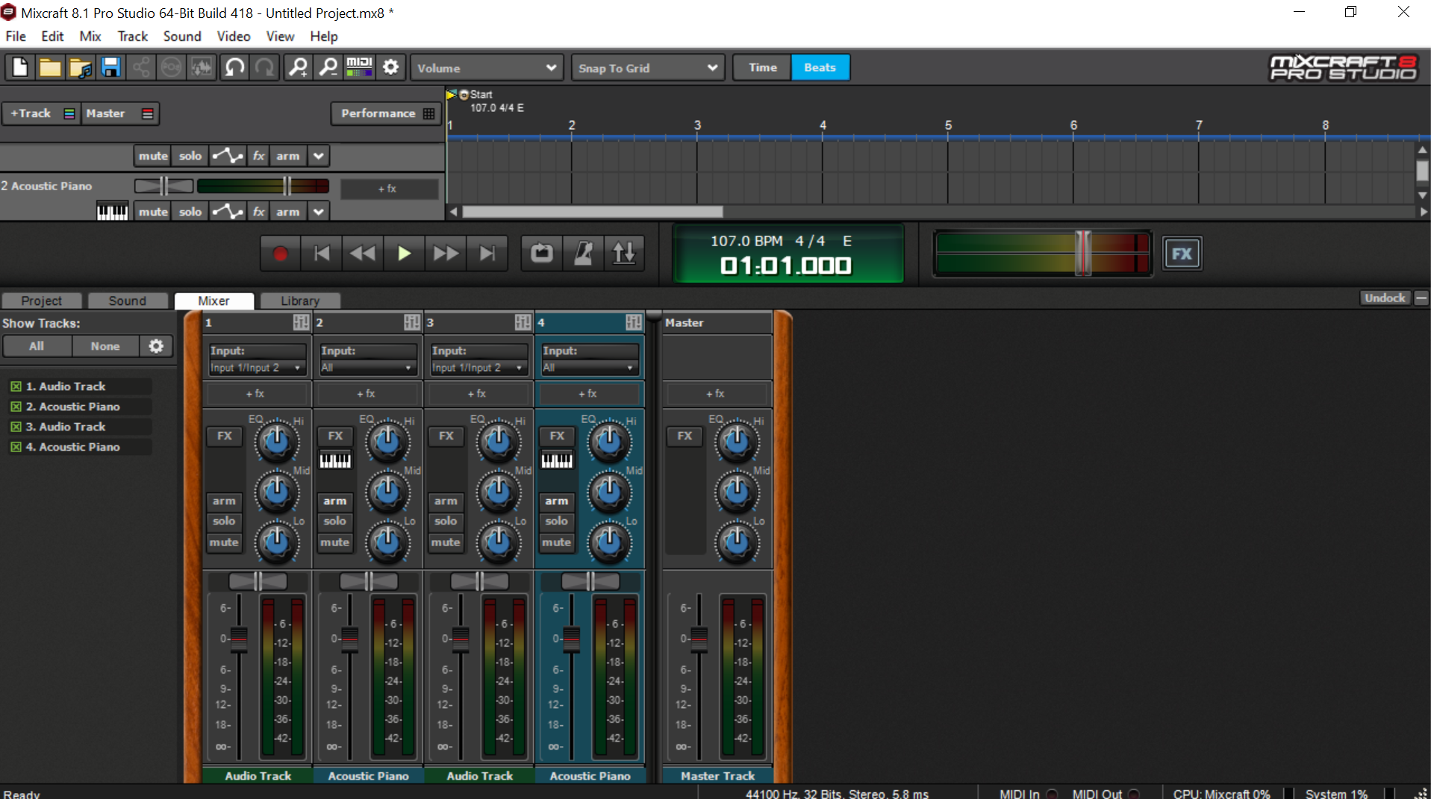Solo mixer channel 2
This screenshot has height=799, width=1431.
pos(335,521)
